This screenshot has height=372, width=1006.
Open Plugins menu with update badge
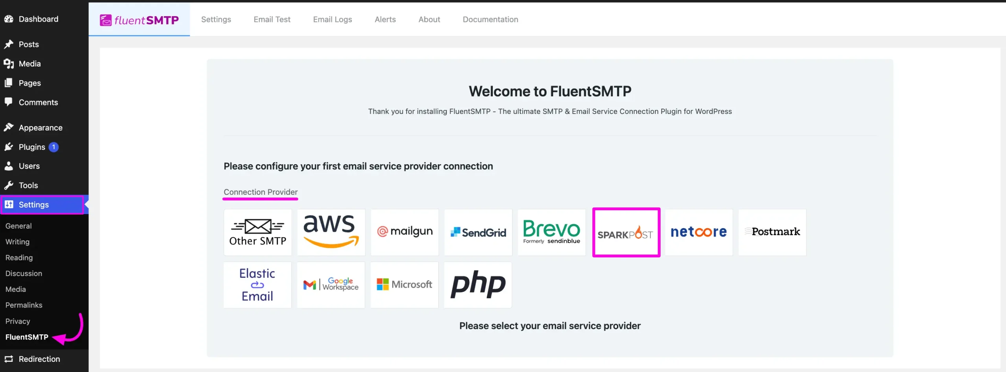click(x=44, y=147)
